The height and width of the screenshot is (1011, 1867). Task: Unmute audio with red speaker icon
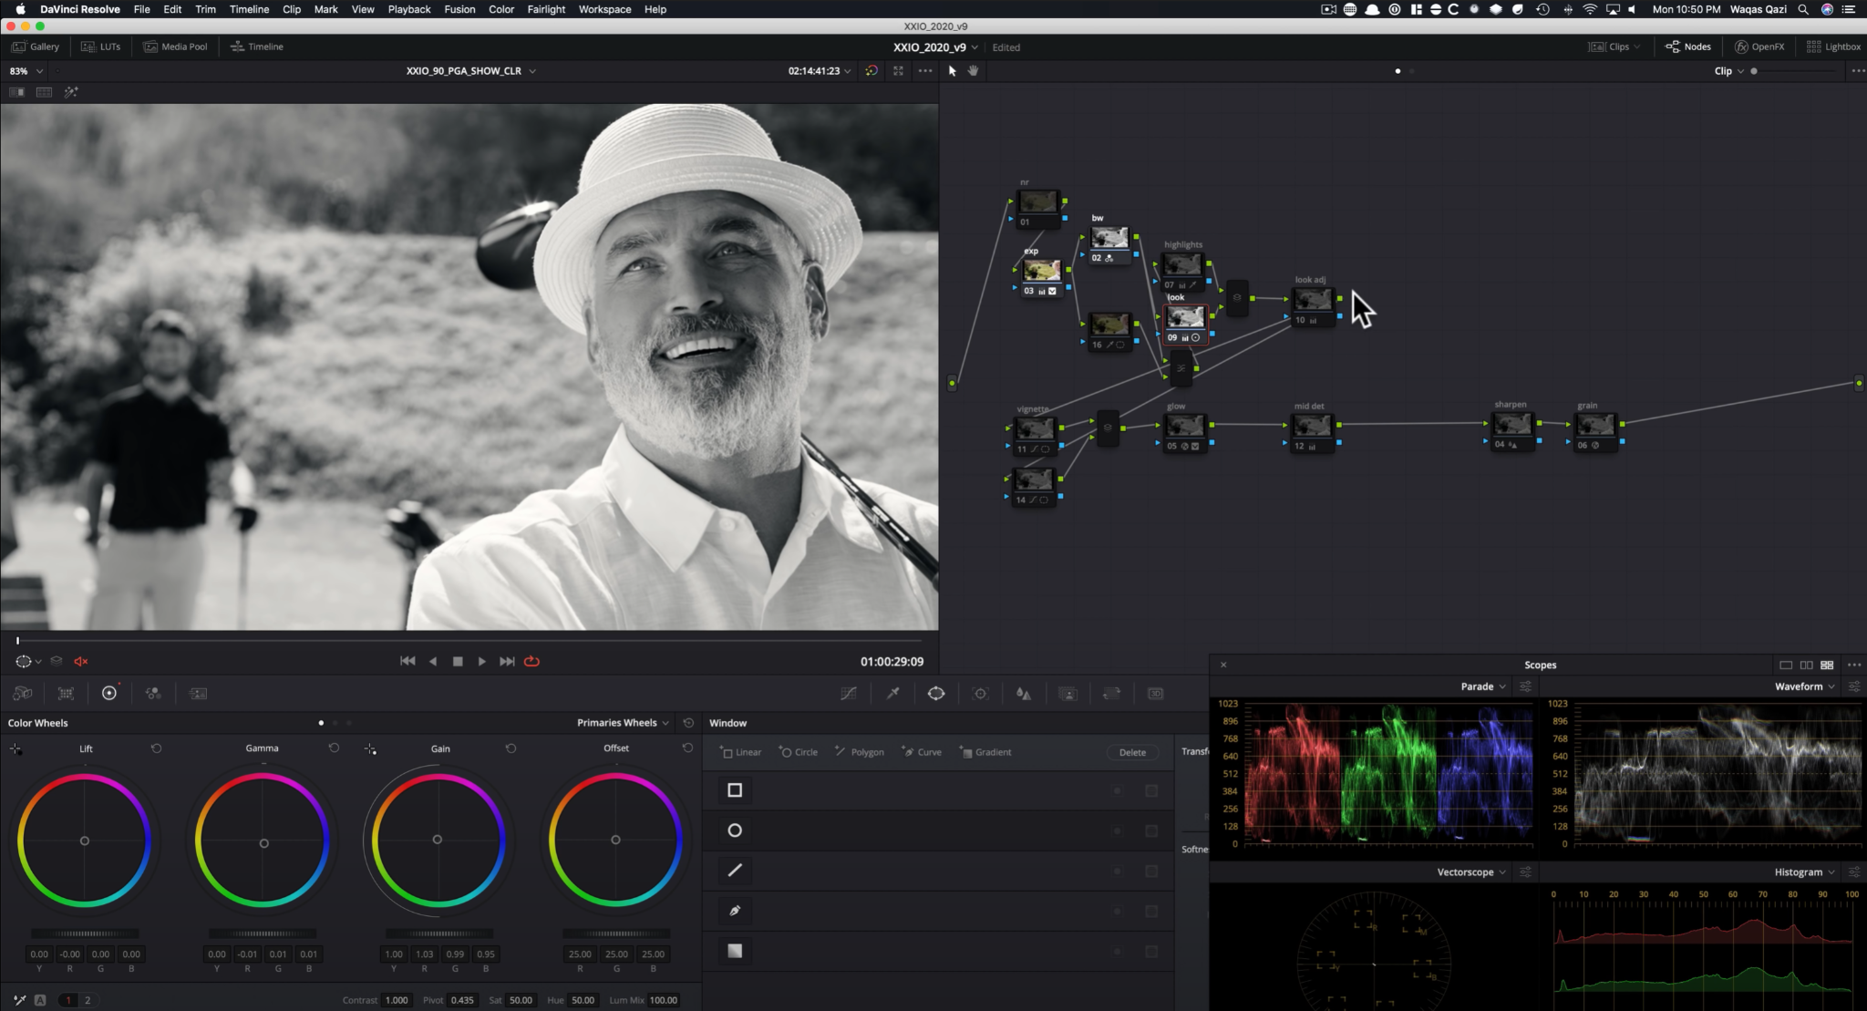(81, 661)
